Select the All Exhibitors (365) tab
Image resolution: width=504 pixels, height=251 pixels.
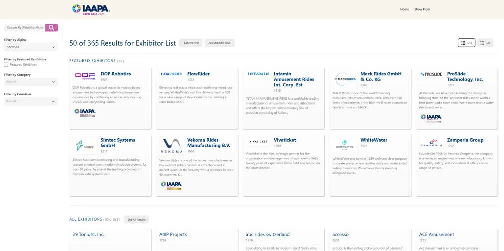click(220, 43)
